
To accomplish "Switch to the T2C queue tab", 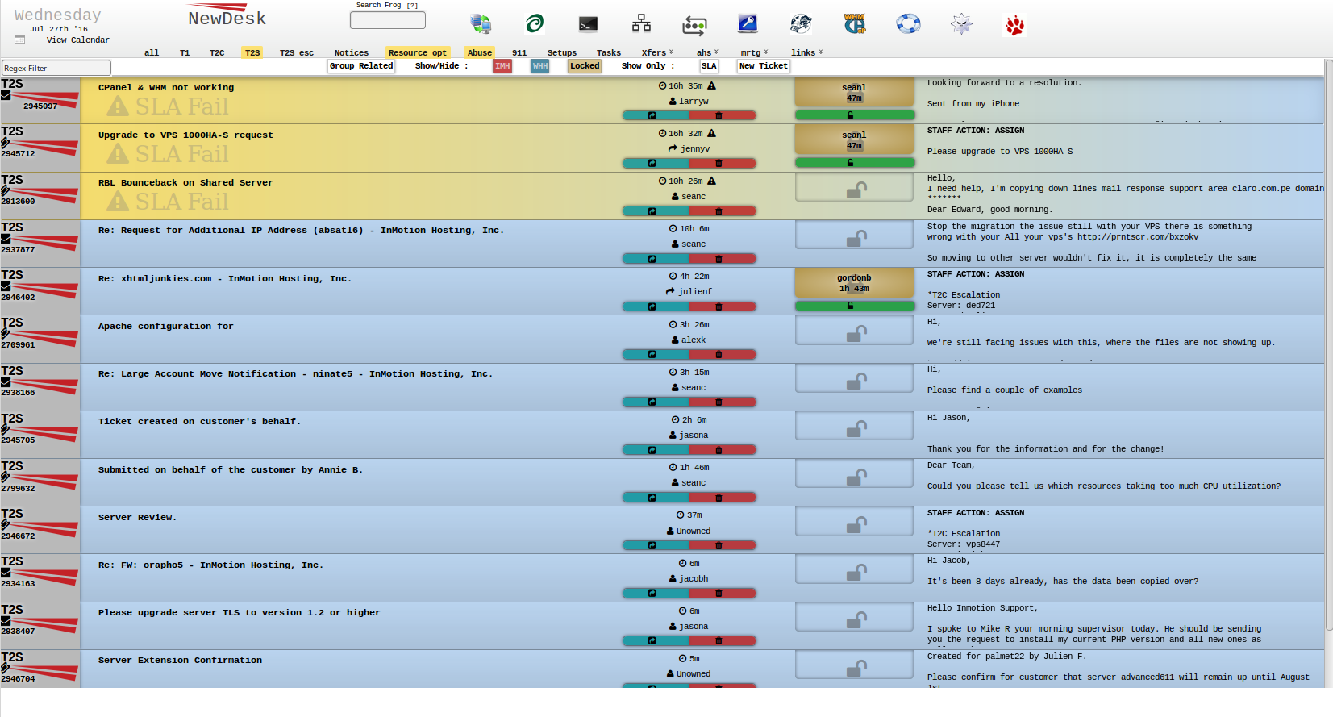I will (x=217, y=52).
